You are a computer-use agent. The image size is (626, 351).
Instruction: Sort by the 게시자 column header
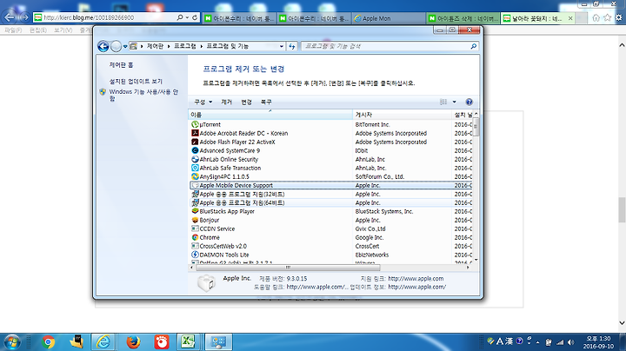402,115
